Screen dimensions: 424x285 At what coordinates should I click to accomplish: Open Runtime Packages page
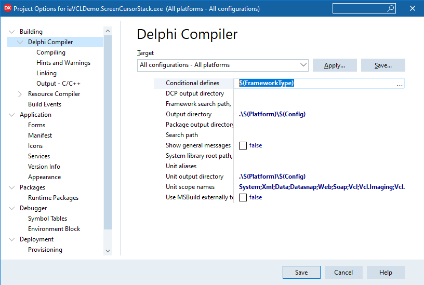click(54, 198)
